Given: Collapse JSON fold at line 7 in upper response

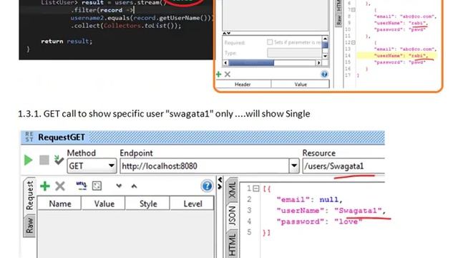Looking at the screenshot, I should tap(353, 10).
